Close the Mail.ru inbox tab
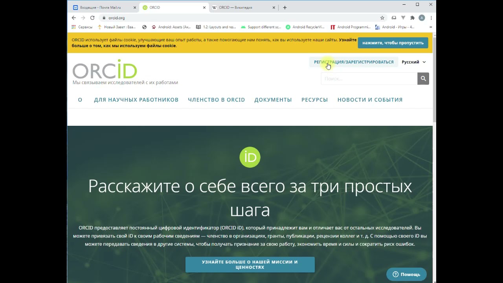Screen dimensions: 503x283 [135, 7]
